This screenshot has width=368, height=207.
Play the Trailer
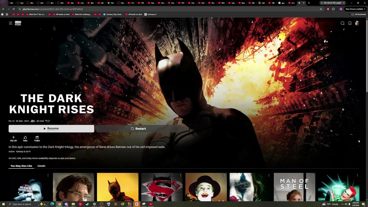37,139
